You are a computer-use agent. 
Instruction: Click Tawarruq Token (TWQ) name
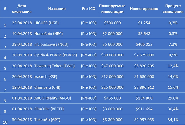coord(55,66)
